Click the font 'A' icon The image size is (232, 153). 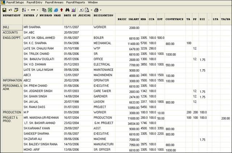point(81,10)
